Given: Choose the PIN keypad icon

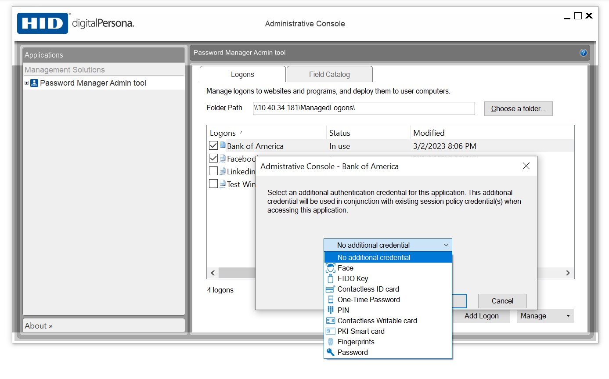Looking at the screenshot, I should (331, 310).
